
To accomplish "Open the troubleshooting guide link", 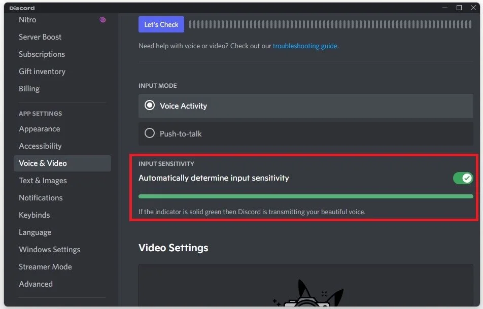I will coord(305,46).
